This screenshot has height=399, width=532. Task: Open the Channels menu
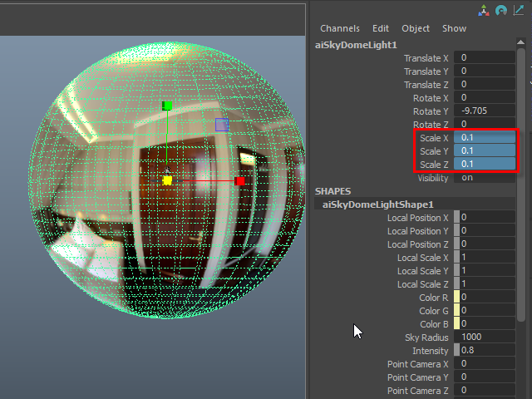pos(340,28)
